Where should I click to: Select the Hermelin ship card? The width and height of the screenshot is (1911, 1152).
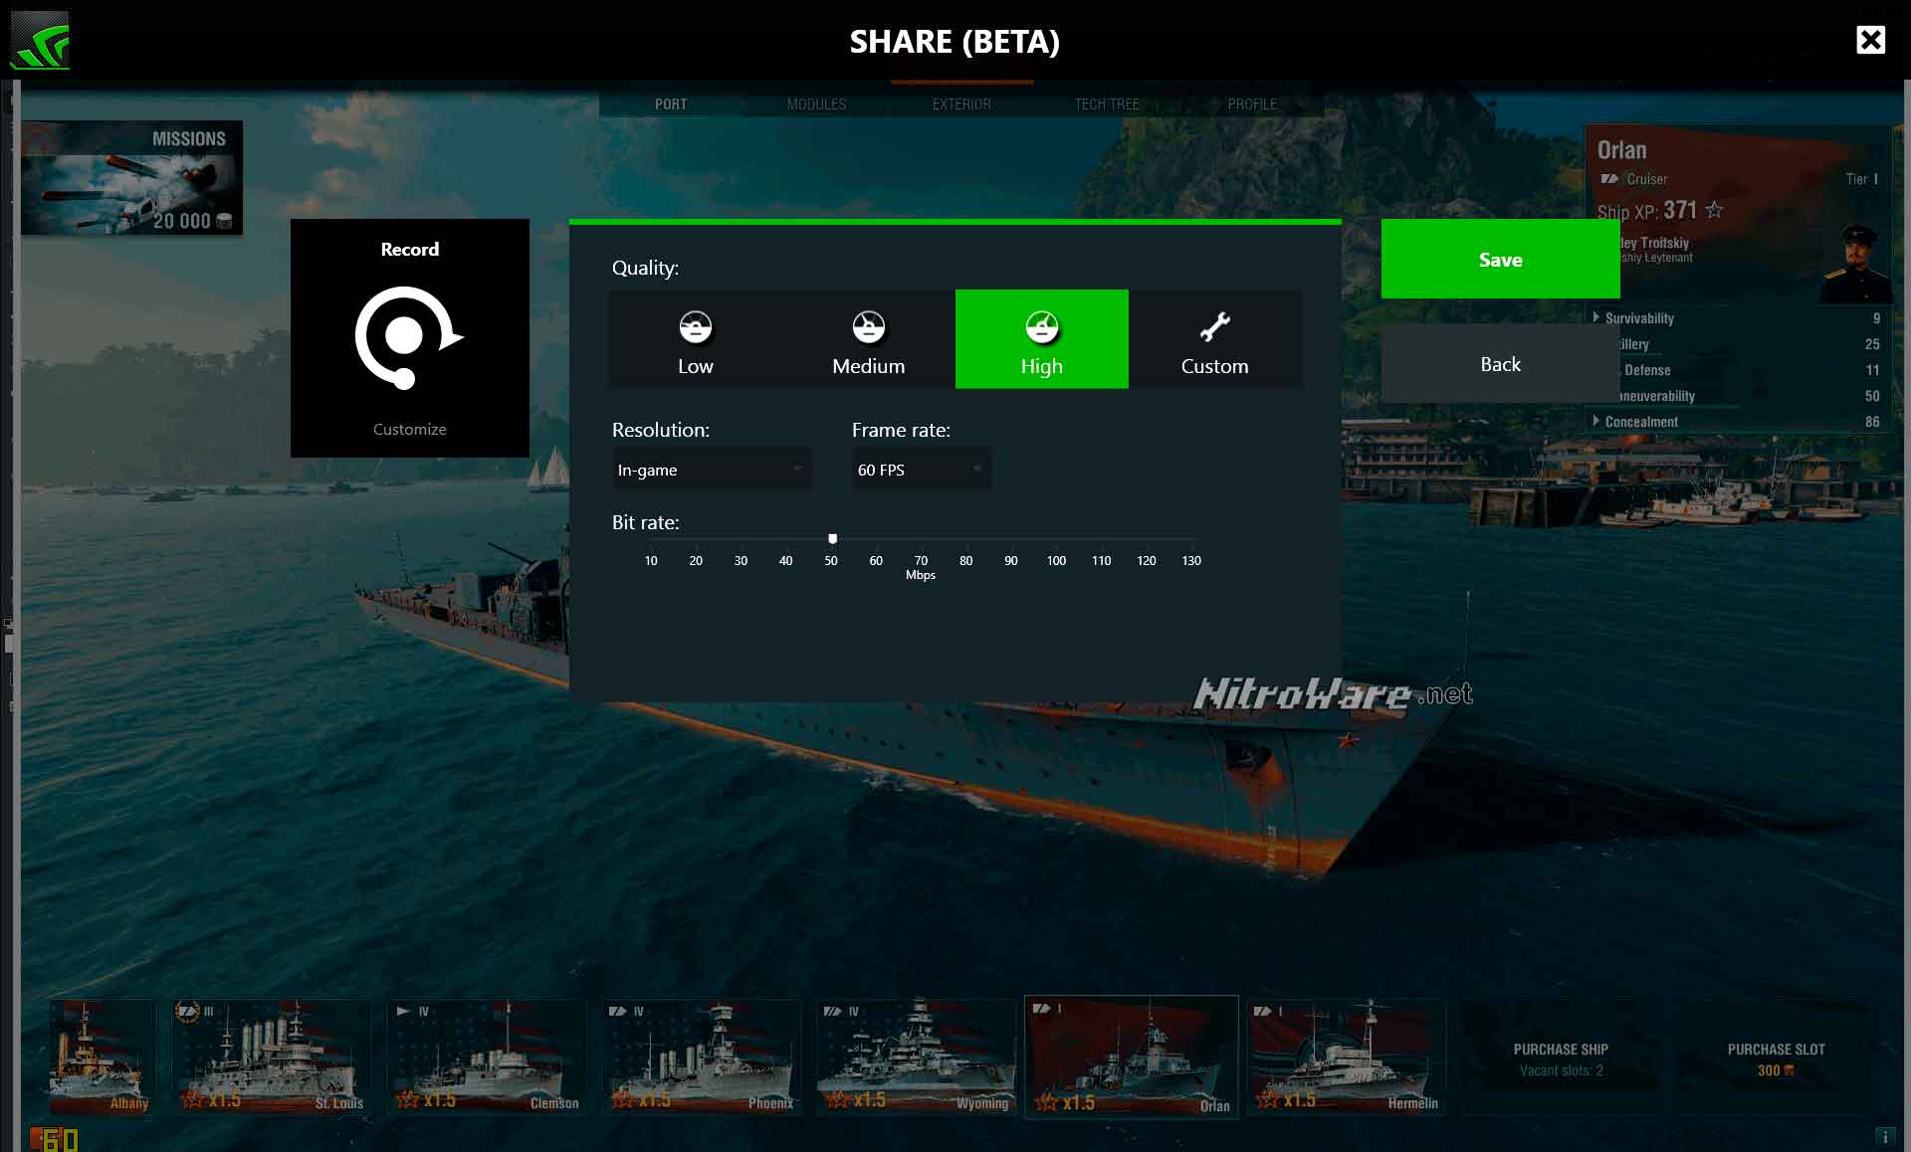tap(1347, 1056)
